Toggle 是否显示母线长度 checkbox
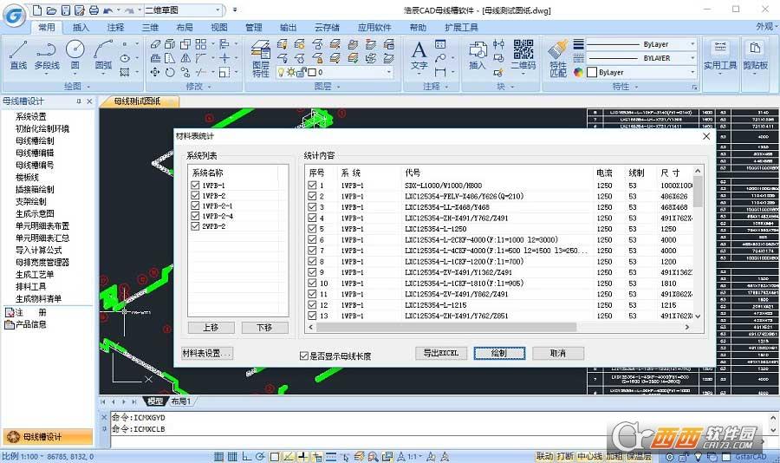 304,355
